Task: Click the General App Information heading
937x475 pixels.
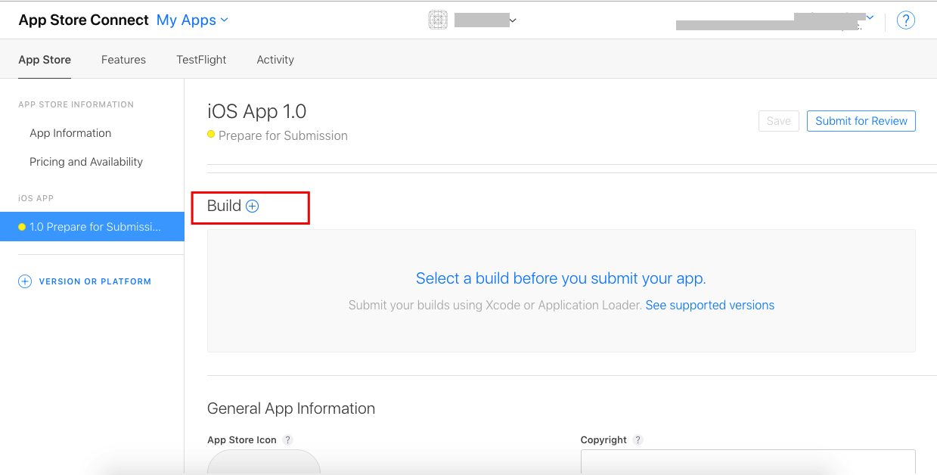Action: [x=291, y=408]
